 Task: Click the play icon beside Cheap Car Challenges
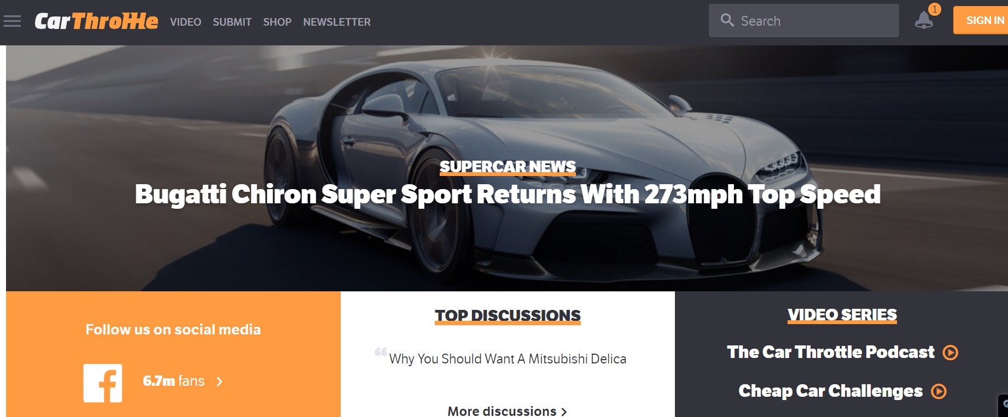[x=939, y=391]
